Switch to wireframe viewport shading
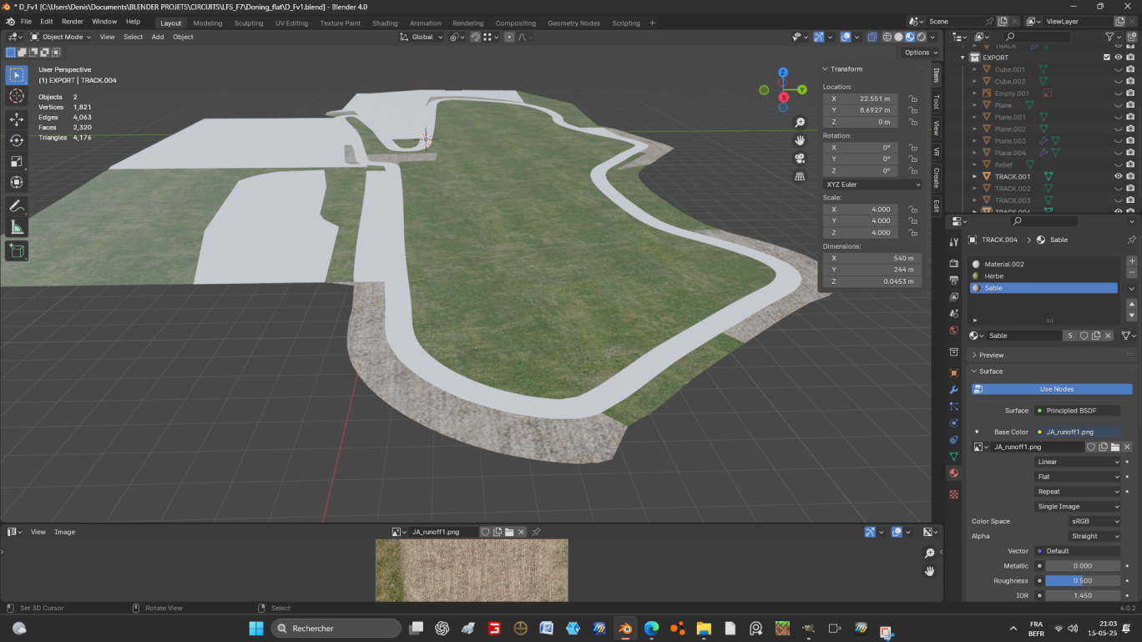 (x=887, y=37)
